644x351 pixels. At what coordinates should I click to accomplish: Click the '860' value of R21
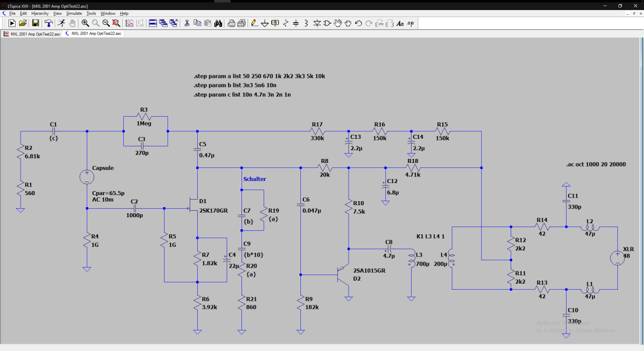(x=252, y=307)
